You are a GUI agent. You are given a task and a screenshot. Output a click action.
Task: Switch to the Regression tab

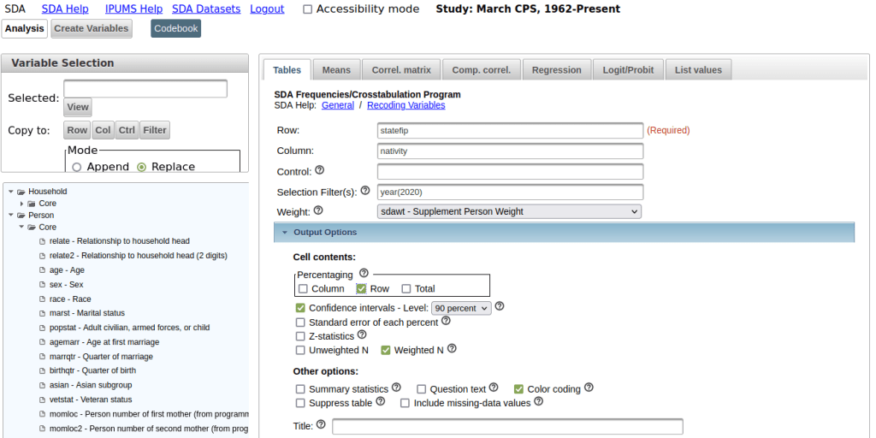[x=556, y=70]
